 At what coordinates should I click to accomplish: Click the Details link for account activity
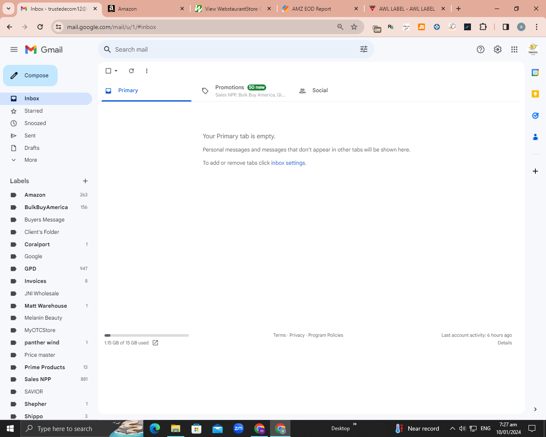(505, 343)
